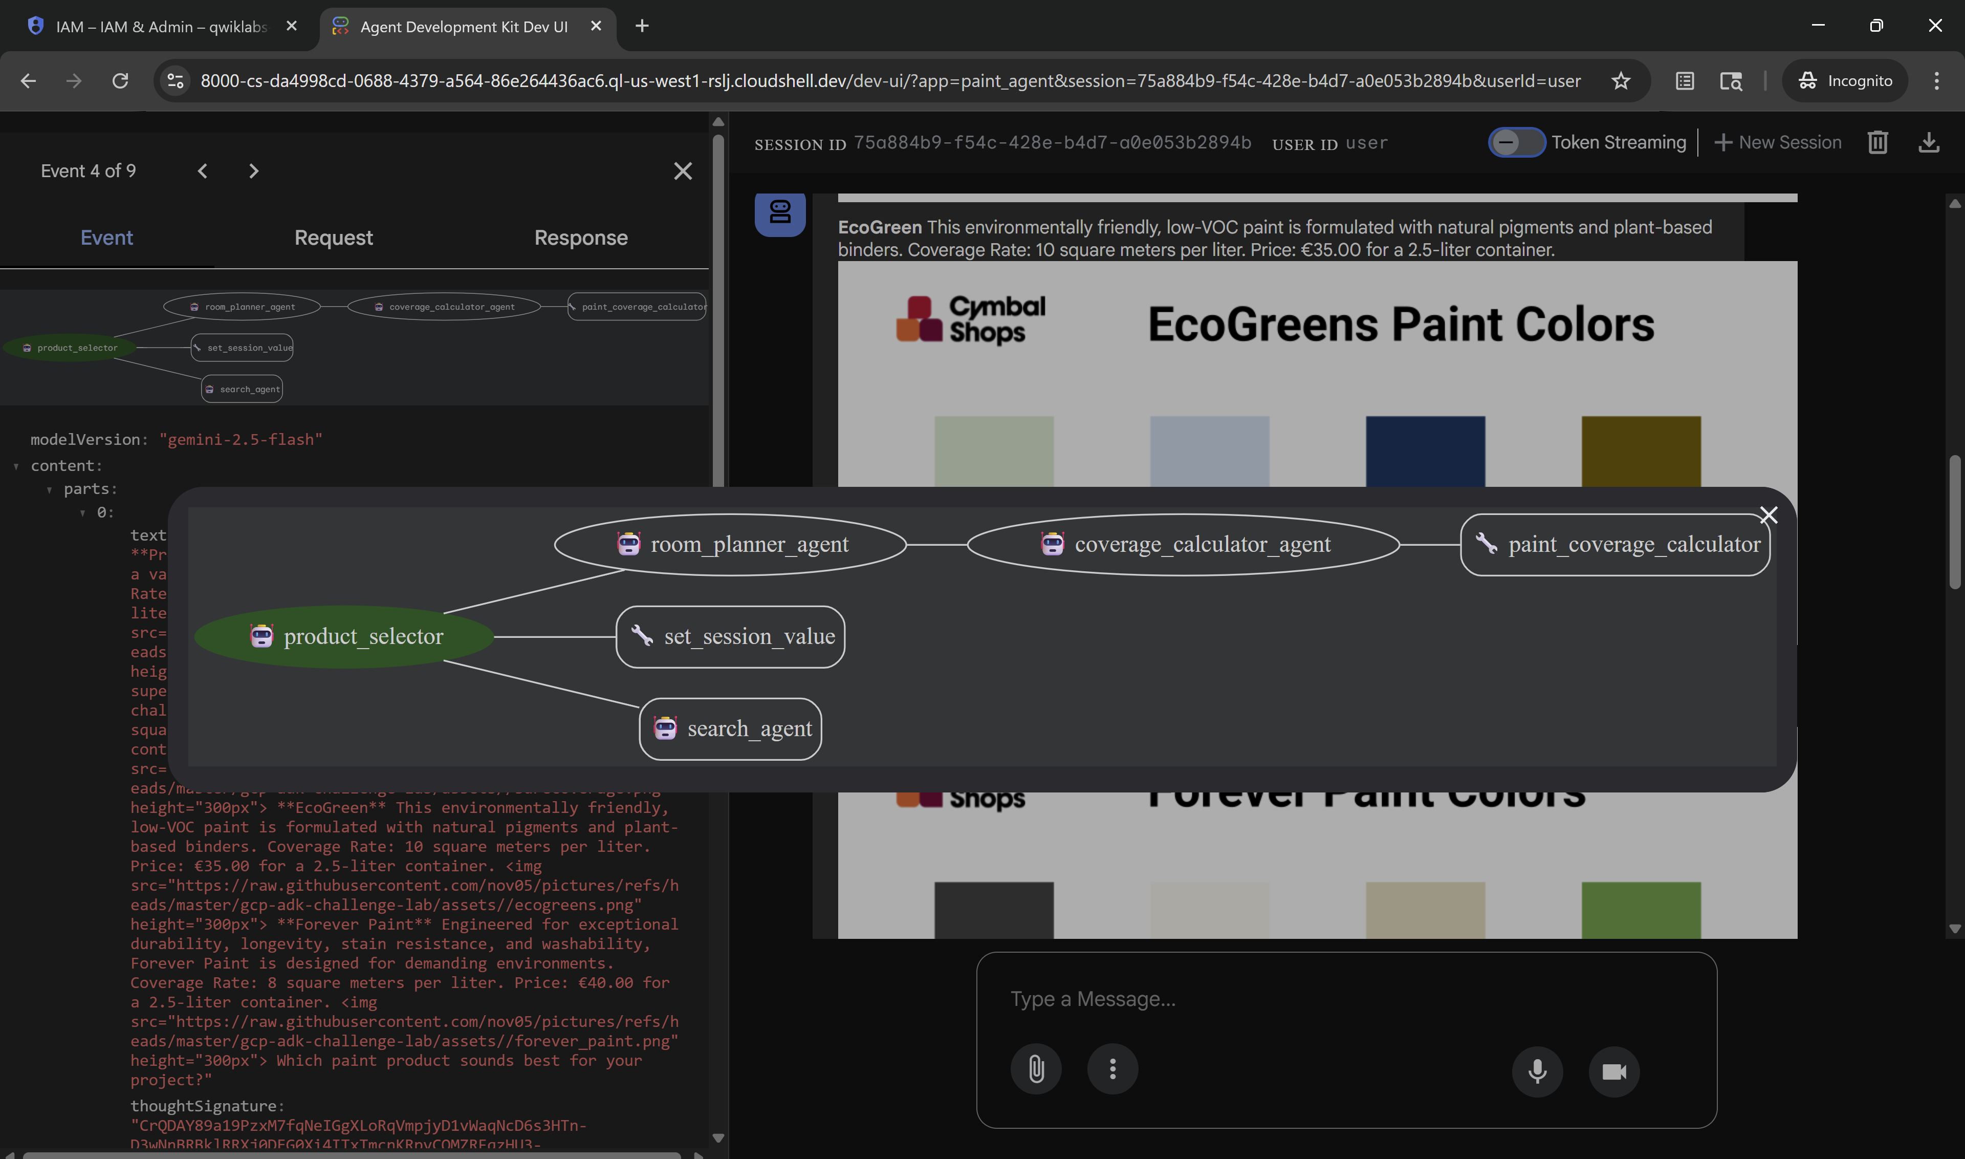This screenshot has width=1965, height=1159.
Task: Click thoughtSignature field label
Action: click(207, 1106)
